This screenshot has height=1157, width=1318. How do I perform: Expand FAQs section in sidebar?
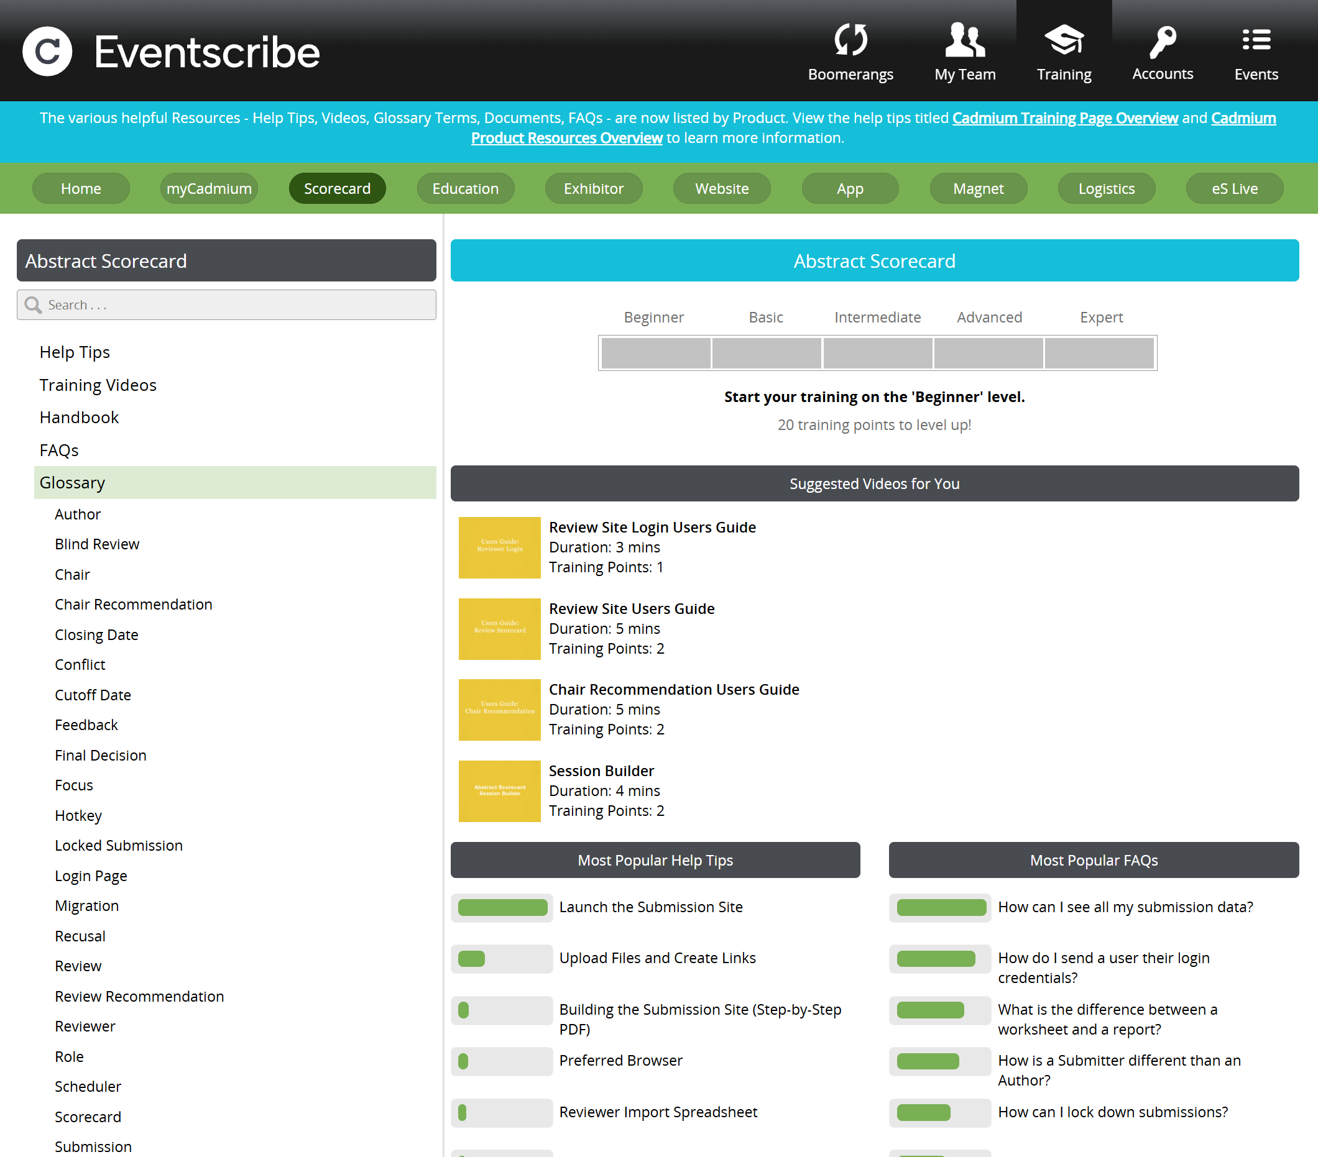click(58, 450)
